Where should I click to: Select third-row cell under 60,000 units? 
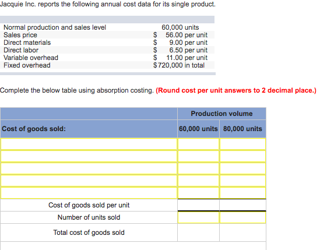tap(199, 168)
